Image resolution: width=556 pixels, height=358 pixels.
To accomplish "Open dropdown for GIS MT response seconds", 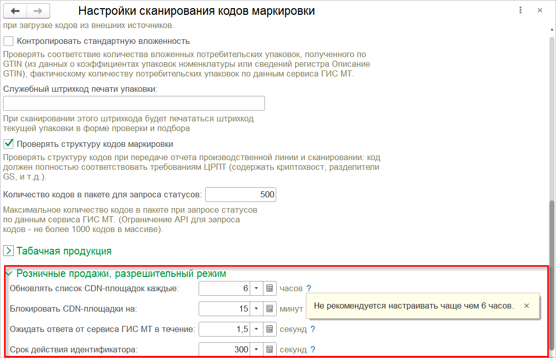I will tap(256, 329).
